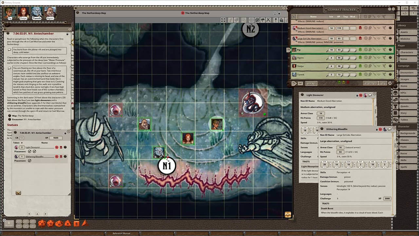Click the zoom-to-fit icon on the map toolbar
The width and height of the screenshot is (419, 236).
pos(223,20)
